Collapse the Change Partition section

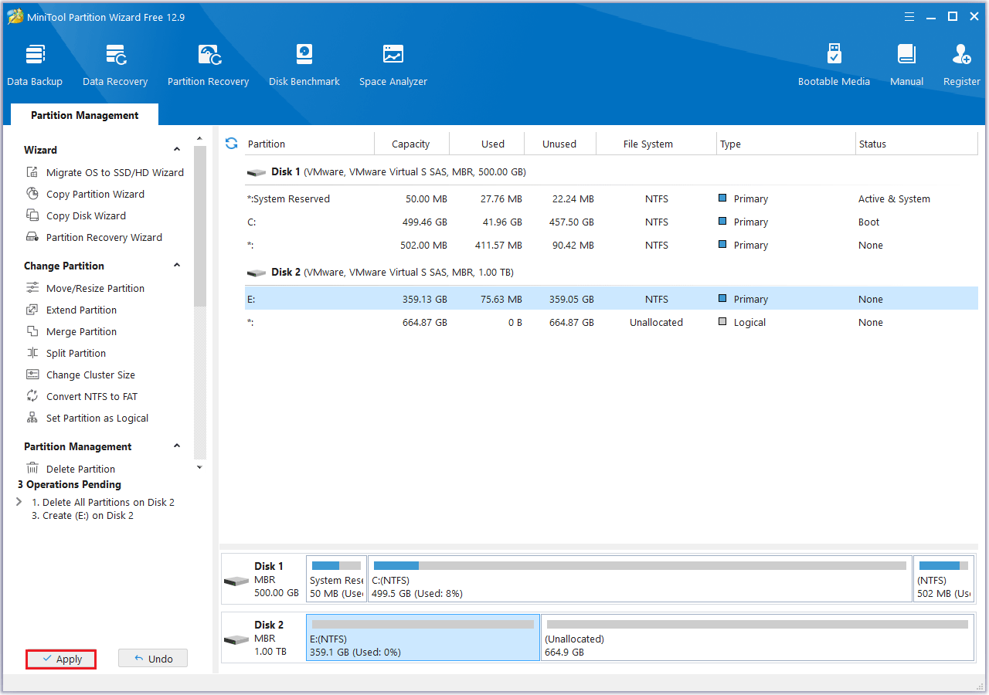point(177,266)
